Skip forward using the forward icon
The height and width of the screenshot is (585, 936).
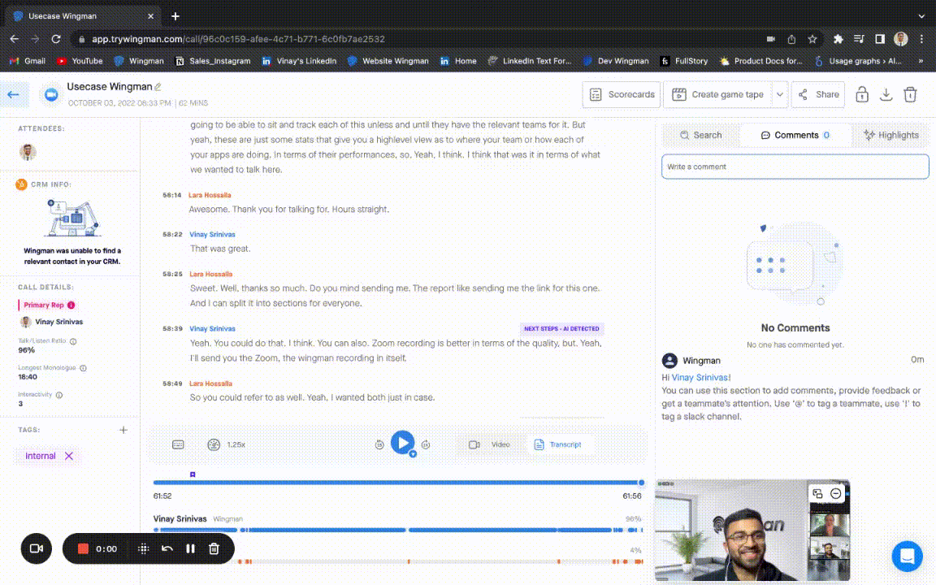[x=426, y=444]
